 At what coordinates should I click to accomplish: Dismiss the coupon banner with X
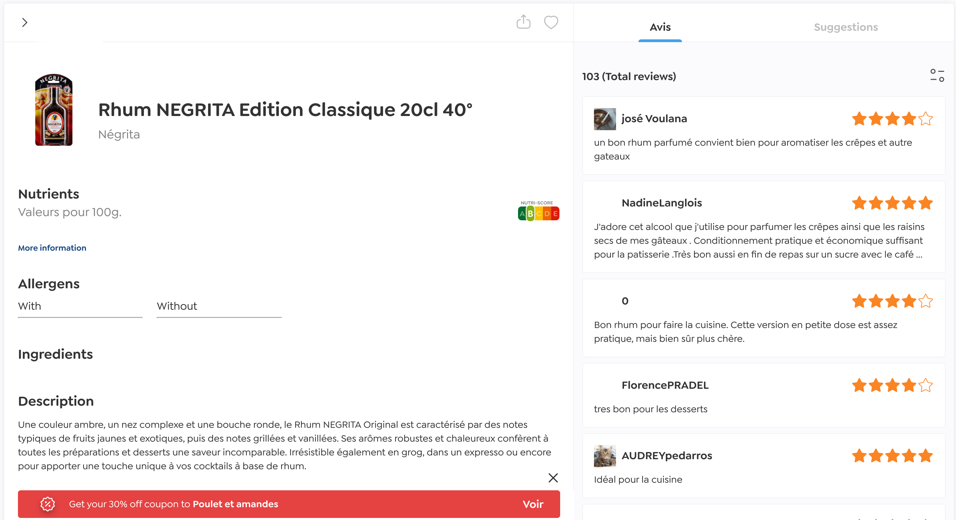[553, 478]
